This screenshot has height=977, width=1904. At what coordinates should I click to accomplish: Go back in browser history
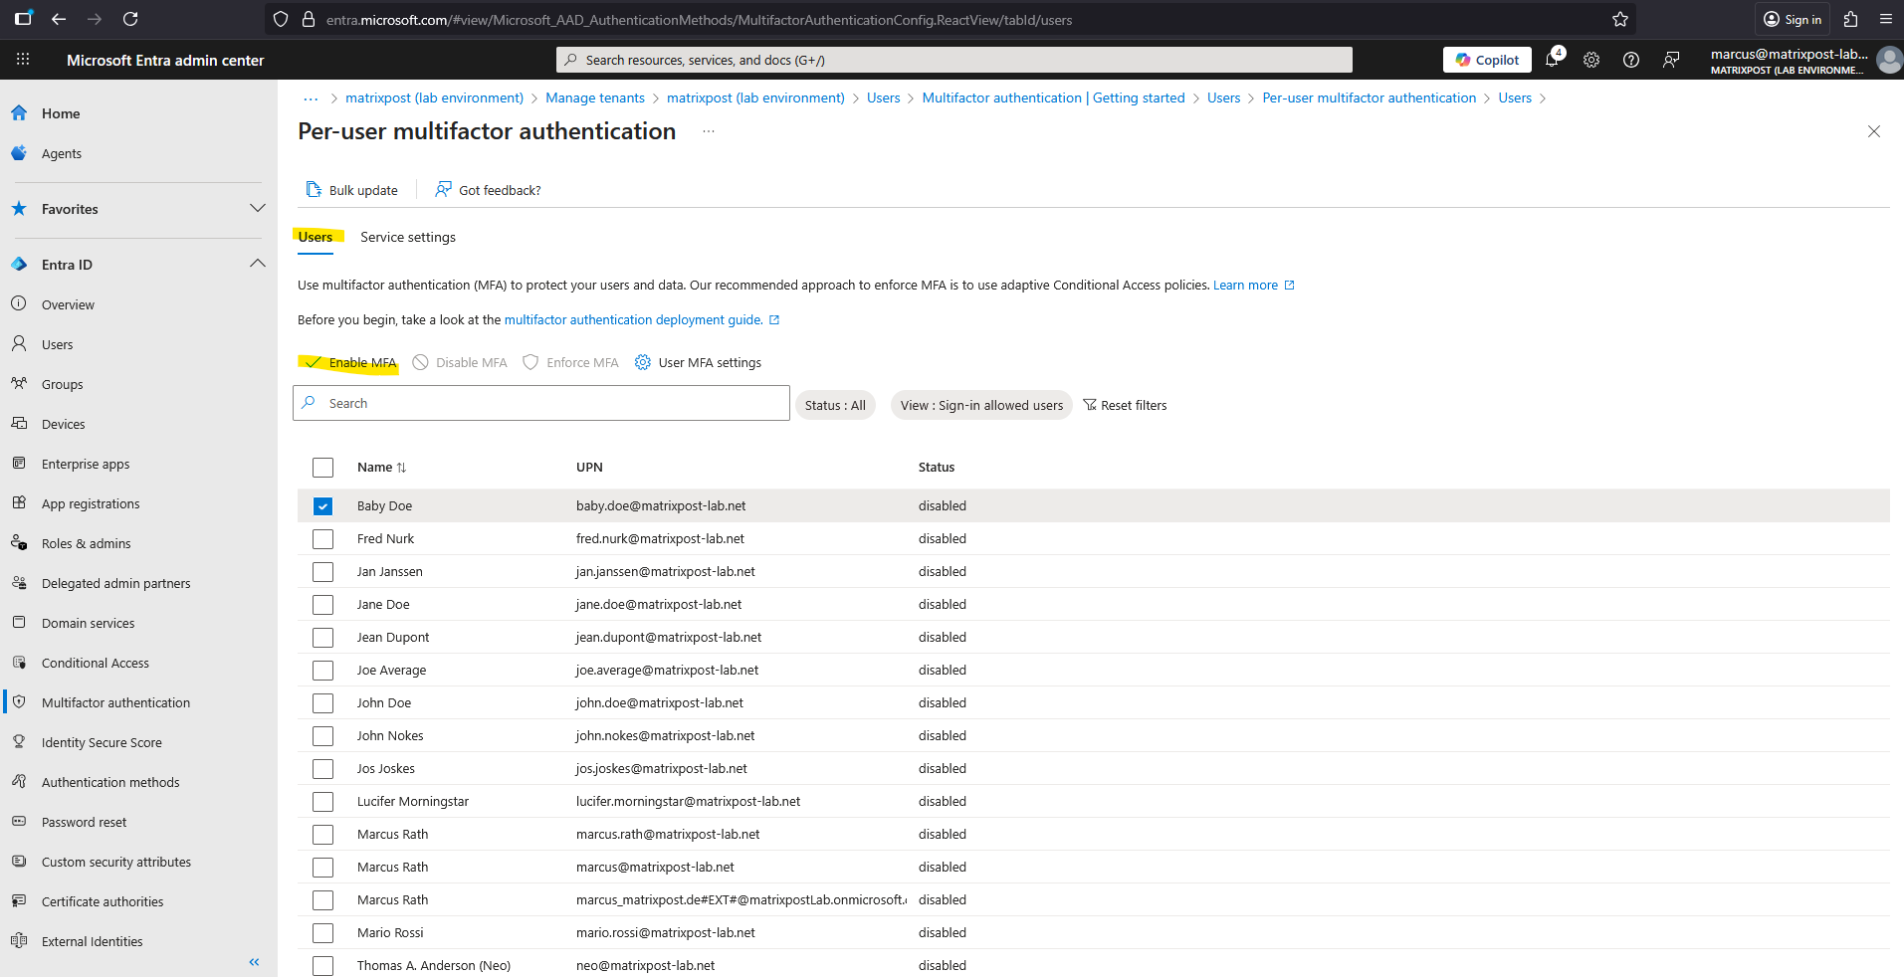59,19
